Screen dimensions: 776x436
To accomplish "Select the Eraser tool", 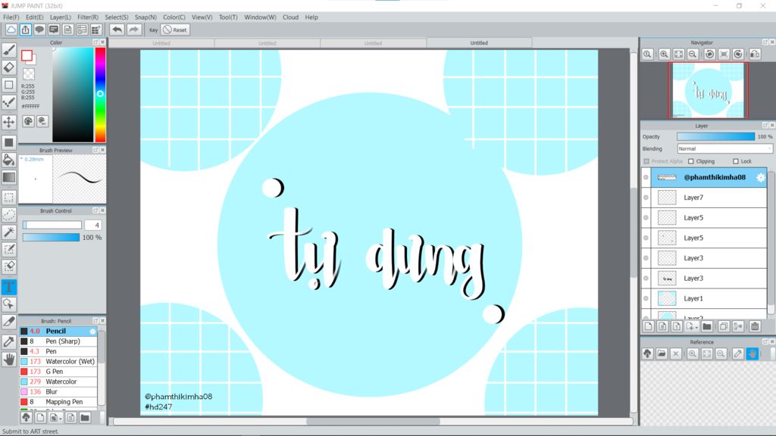I will (x=9, y=67).
